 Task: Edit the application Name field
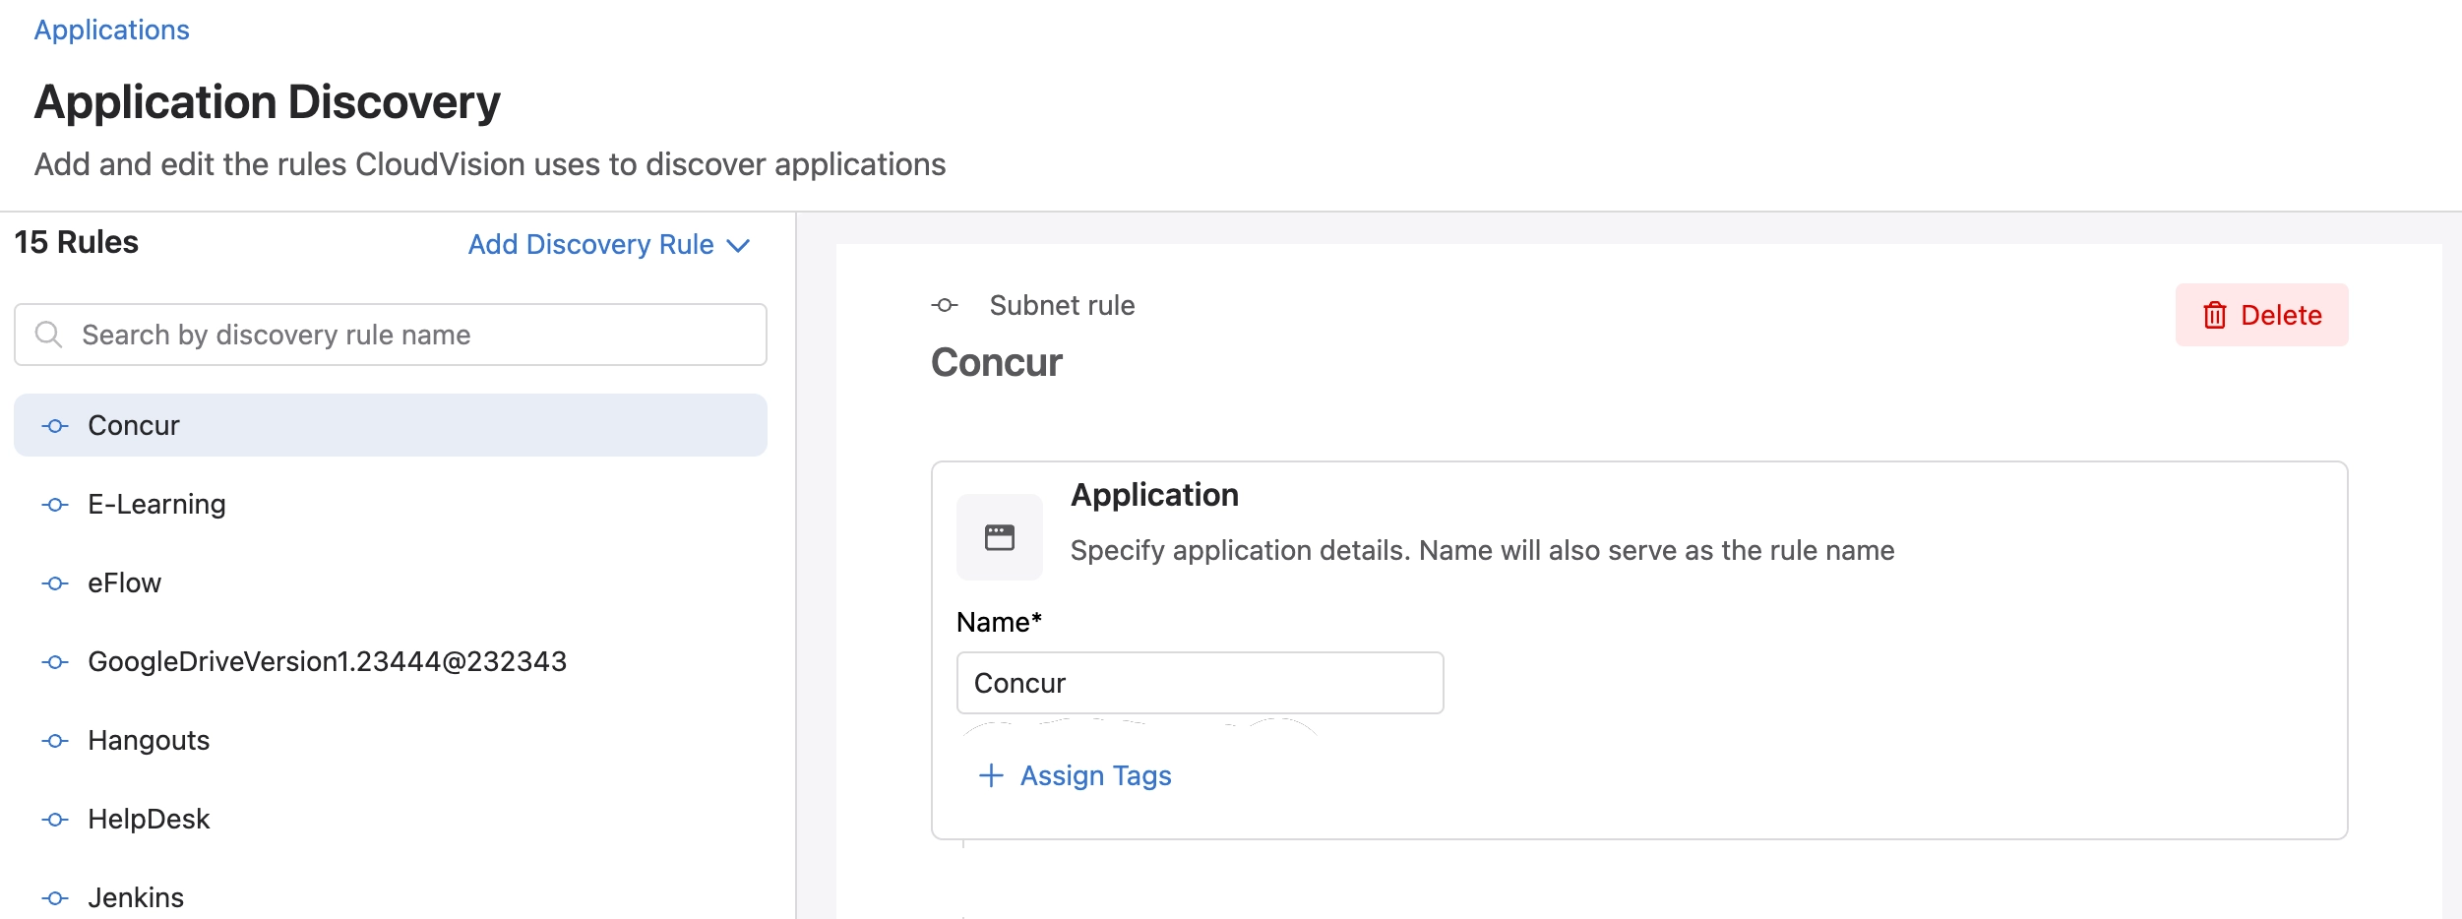tap(1200, 683)
